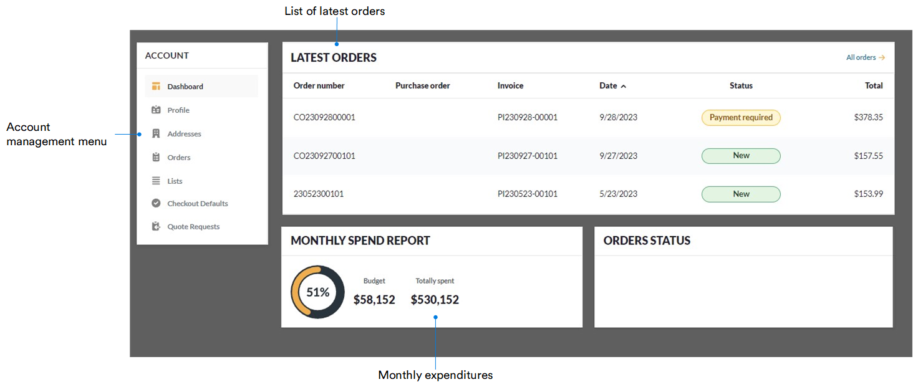
Task: Click order number CO23092800001
Action: click(324, 117)
